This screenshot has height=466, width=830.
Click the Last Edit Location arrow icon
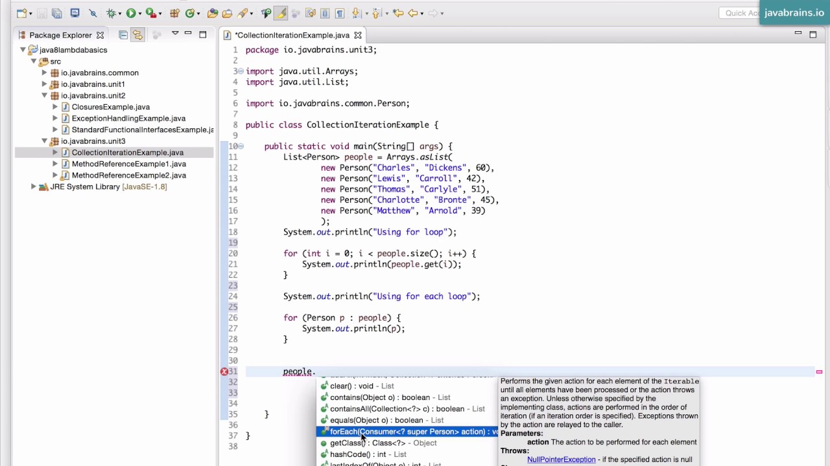(x=398, y=13)
